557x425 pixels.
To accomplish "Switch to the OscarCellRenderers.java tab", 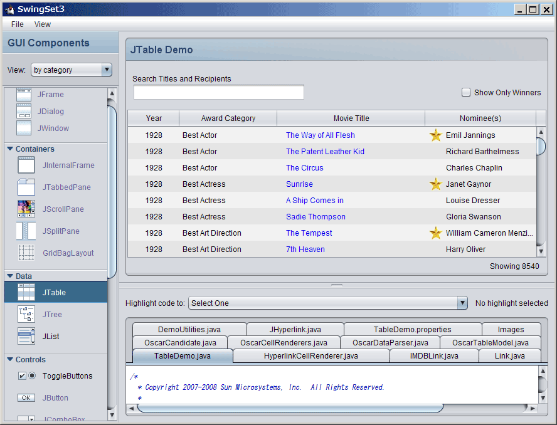I will (284, 343).
